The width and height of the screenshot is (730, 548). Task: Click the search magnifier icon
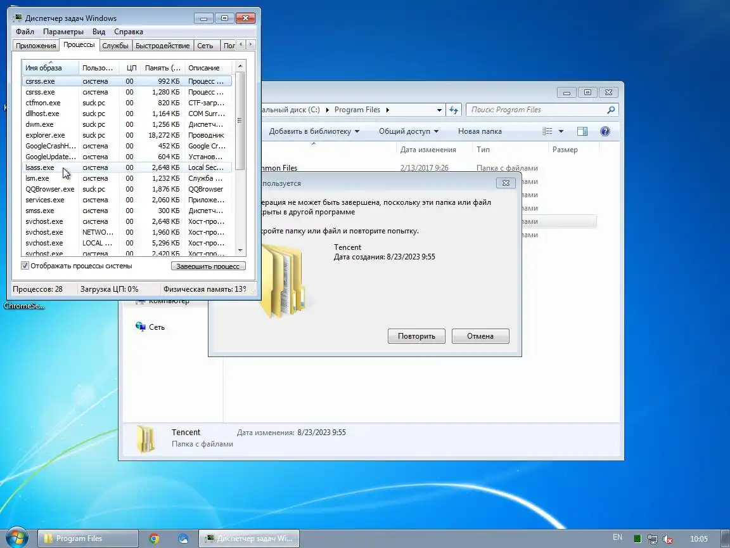(x=611, y=110)
